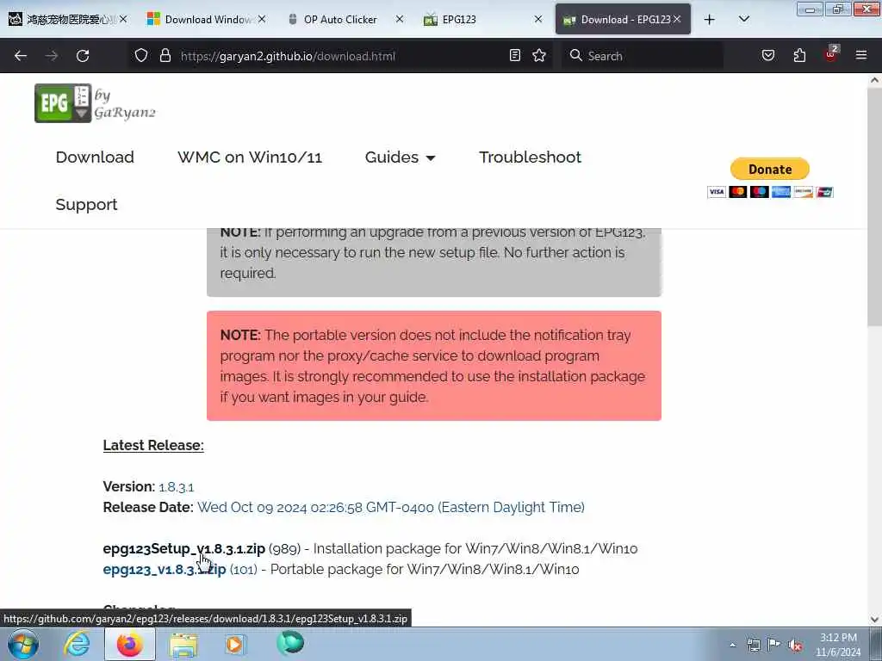Bookmark this page with the star icon
The height and width of the screenshot is (661, 882).
pos(539,55)
